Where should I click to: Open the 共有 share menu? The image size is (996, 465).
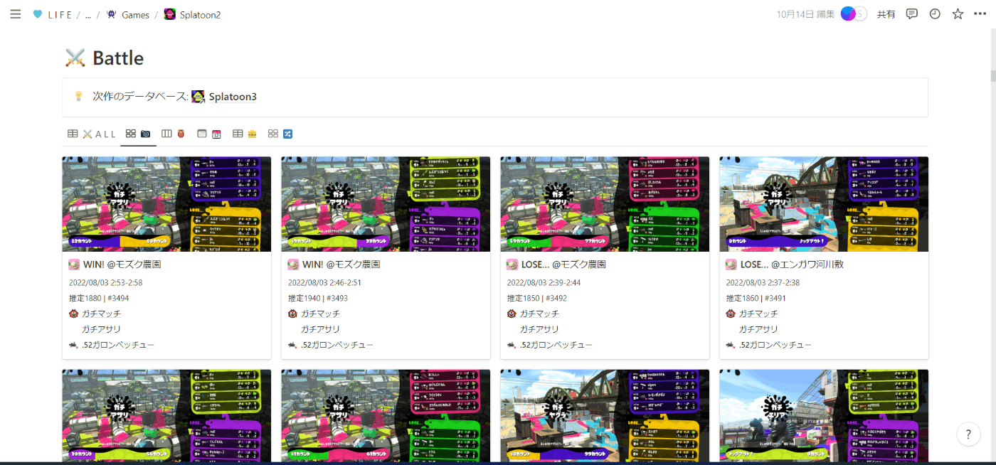(886, 14)
